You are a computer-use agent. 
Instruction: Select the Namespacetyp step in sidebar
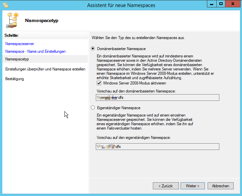pyautogui.click(x=17, y=59)
